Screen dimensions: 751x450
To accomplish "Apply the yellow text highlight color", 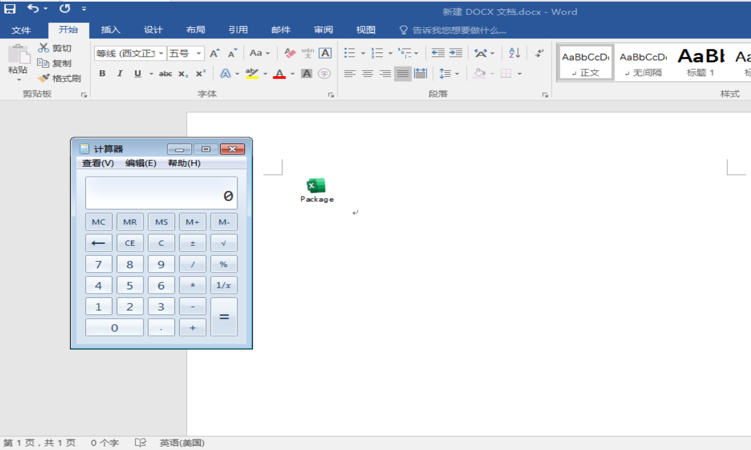I will tap(252, 73).
